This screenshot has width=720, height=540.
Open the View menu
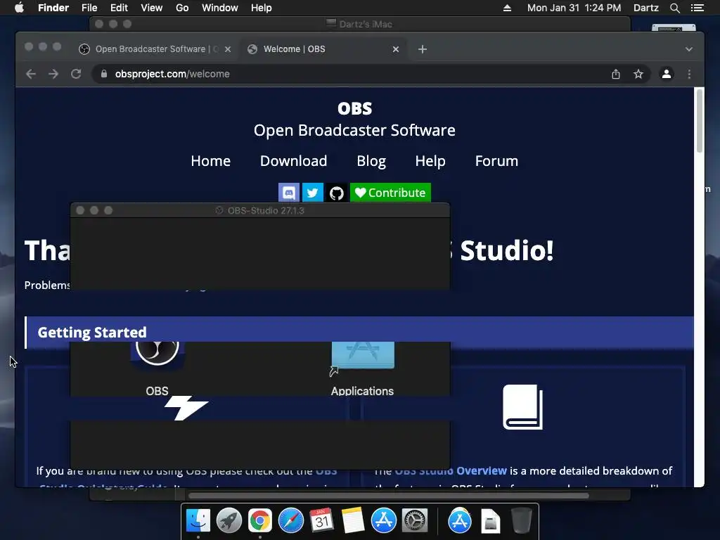point(152,8)
